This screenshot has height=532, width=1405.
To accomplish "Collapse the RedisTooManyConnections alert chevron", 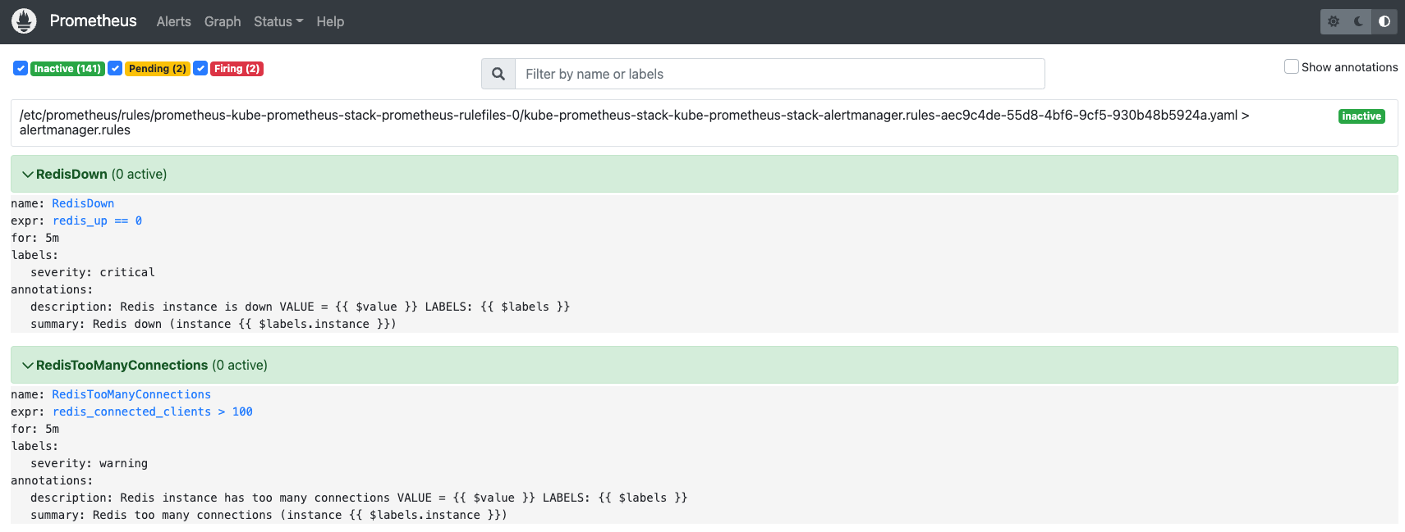I will click(28, 366).
